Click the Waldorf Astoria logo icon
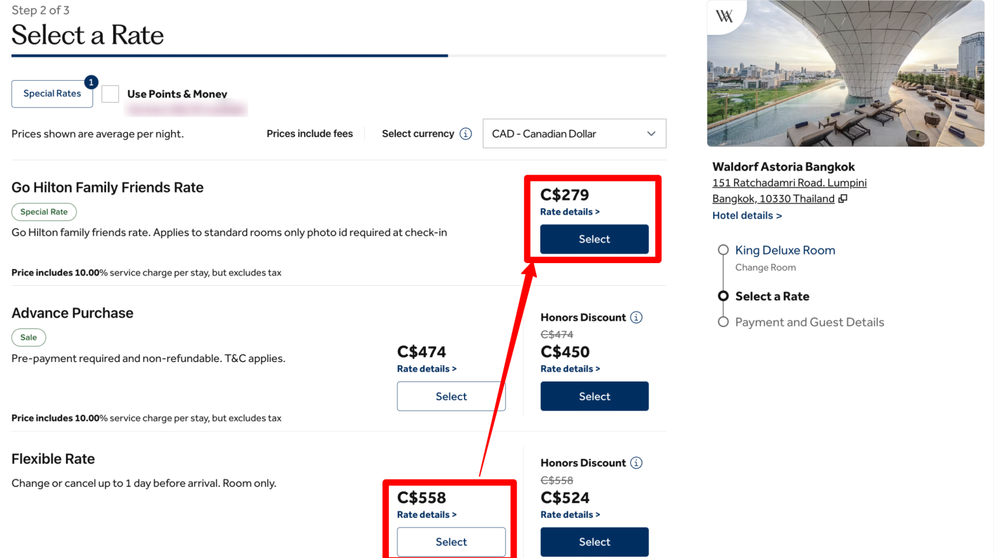This screenshot has height=558, width=994. 725,16
